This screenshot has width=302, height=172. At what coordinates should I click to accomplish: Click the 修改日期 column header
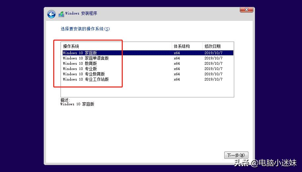click(x=218, y=46)
